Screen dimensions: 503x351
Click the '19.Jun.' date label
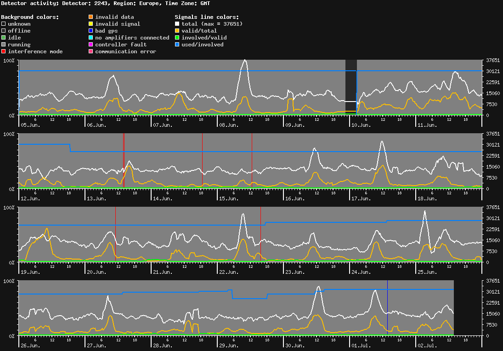pyautogui.click(x=30, y=272)
